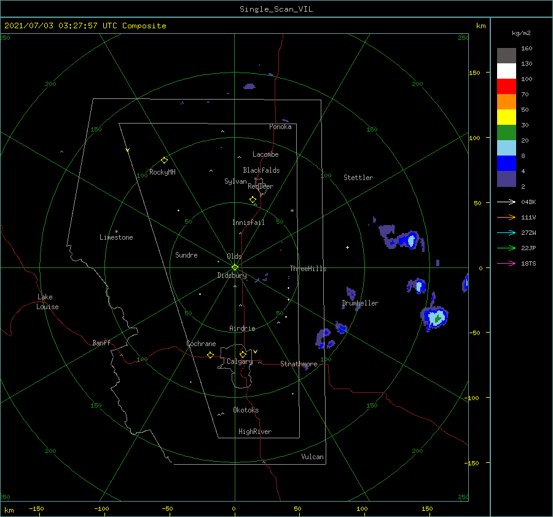Click the yellow diamond marker near Cochrane

[x=210, y=355]
